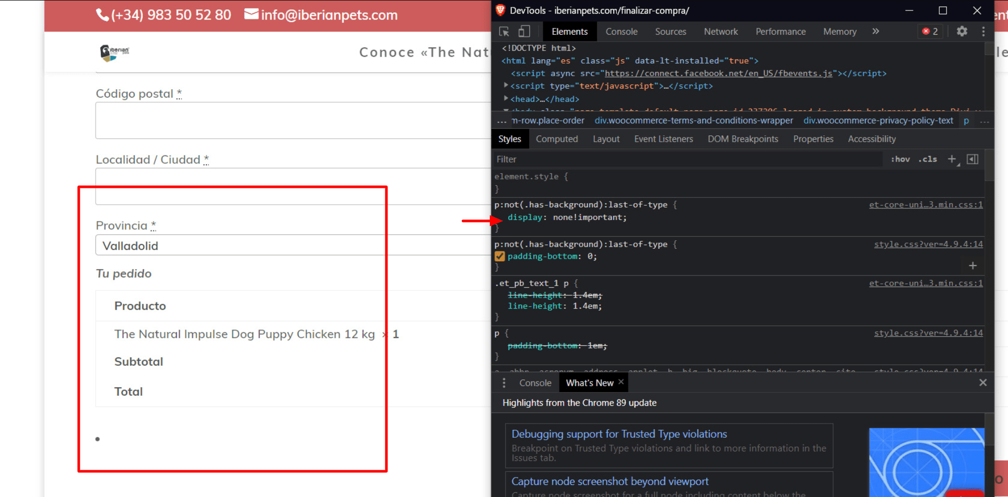
Task: Open style.css link for the p rule
Action: (x=928, y=333)
